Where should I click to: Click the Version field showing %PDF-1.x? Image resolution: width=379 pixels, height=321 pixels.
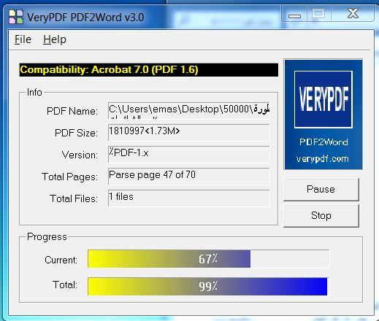[x=189, y=155]
